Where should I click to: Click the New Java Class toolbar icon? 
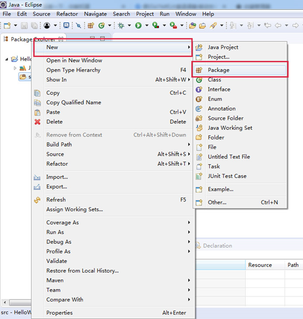(x=101, y=25)
